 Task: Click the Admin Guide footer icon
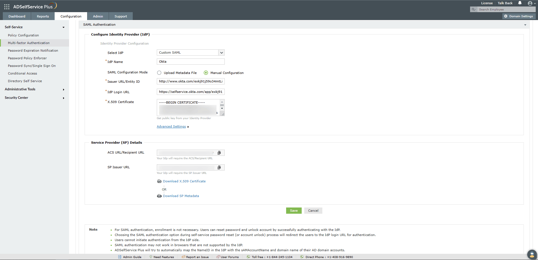coord(120,257)
